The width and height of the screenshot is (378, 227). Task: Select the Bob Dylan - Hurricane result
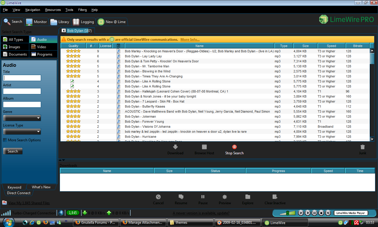[215, 137]
